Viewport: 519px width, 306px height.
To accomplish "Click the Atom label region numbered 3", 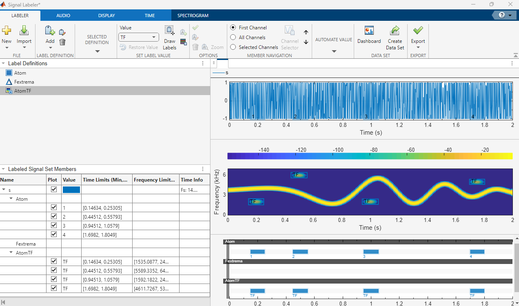I will point(371,251).
